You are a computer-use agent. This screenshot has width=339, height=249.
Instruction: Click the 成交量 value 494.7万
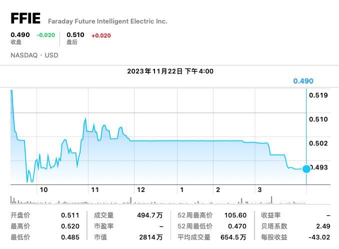click(x=150, y=215)
